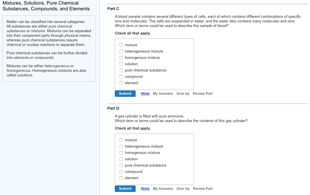
Task: Check the element option in Part C
Action: click(x=121, y=83)
